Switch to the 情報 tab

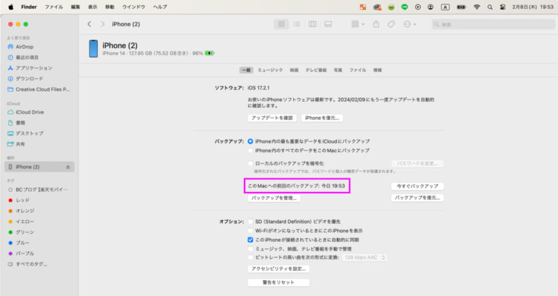click(x=378, y=70)
